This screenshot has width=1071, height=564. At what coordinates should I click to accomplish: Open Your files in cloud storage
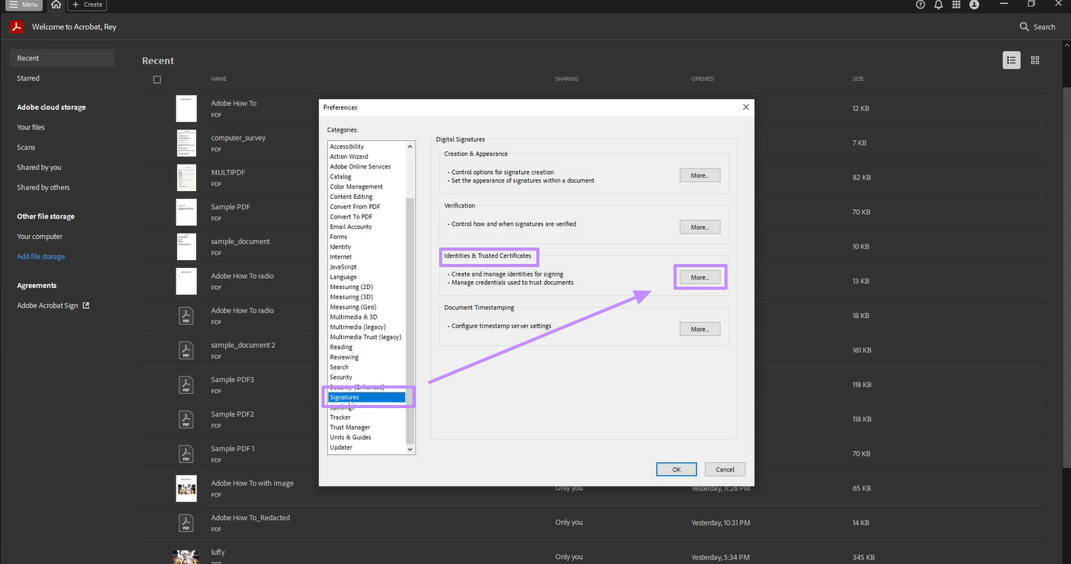point(31,127)
